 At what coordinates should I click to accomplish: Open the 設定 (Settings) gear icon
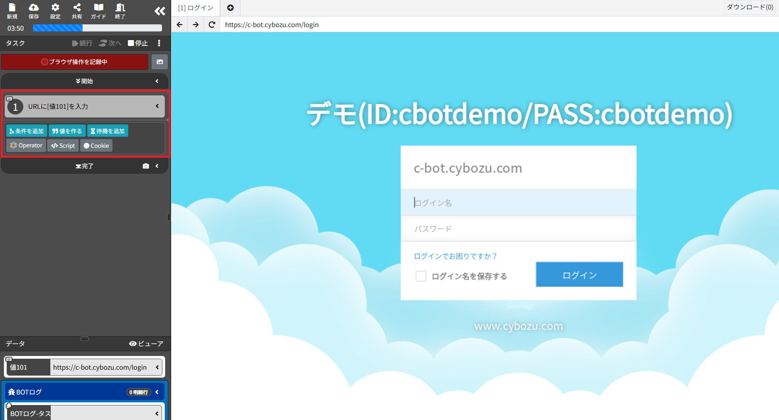[55, 11]
